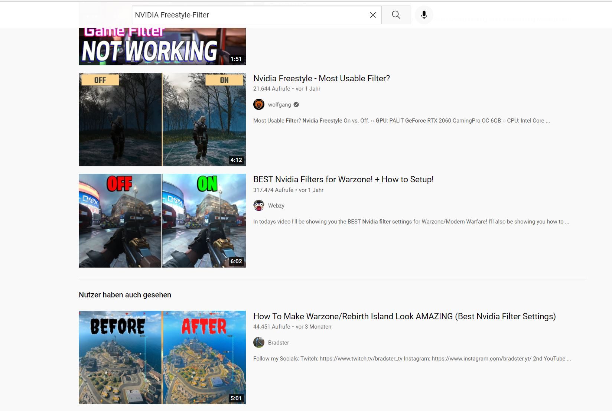The width and height of the screenshot is (612, 411).
Task: Play the Game Filter NOT WORKING video thumbnail
Action: click(162, 46)
